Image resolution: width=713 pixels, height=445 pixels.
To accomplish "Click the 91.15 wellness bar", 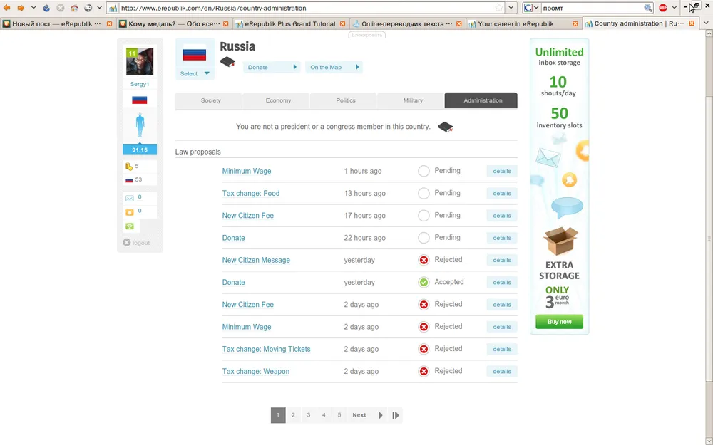I will point(140,150).
